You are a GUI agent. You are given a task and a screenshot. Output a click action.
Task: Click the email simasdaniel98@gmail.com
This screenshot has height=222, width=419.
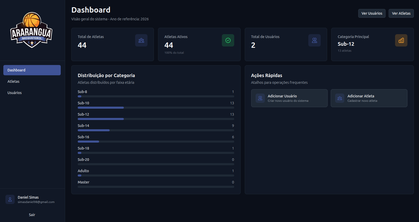pos(36,202)
